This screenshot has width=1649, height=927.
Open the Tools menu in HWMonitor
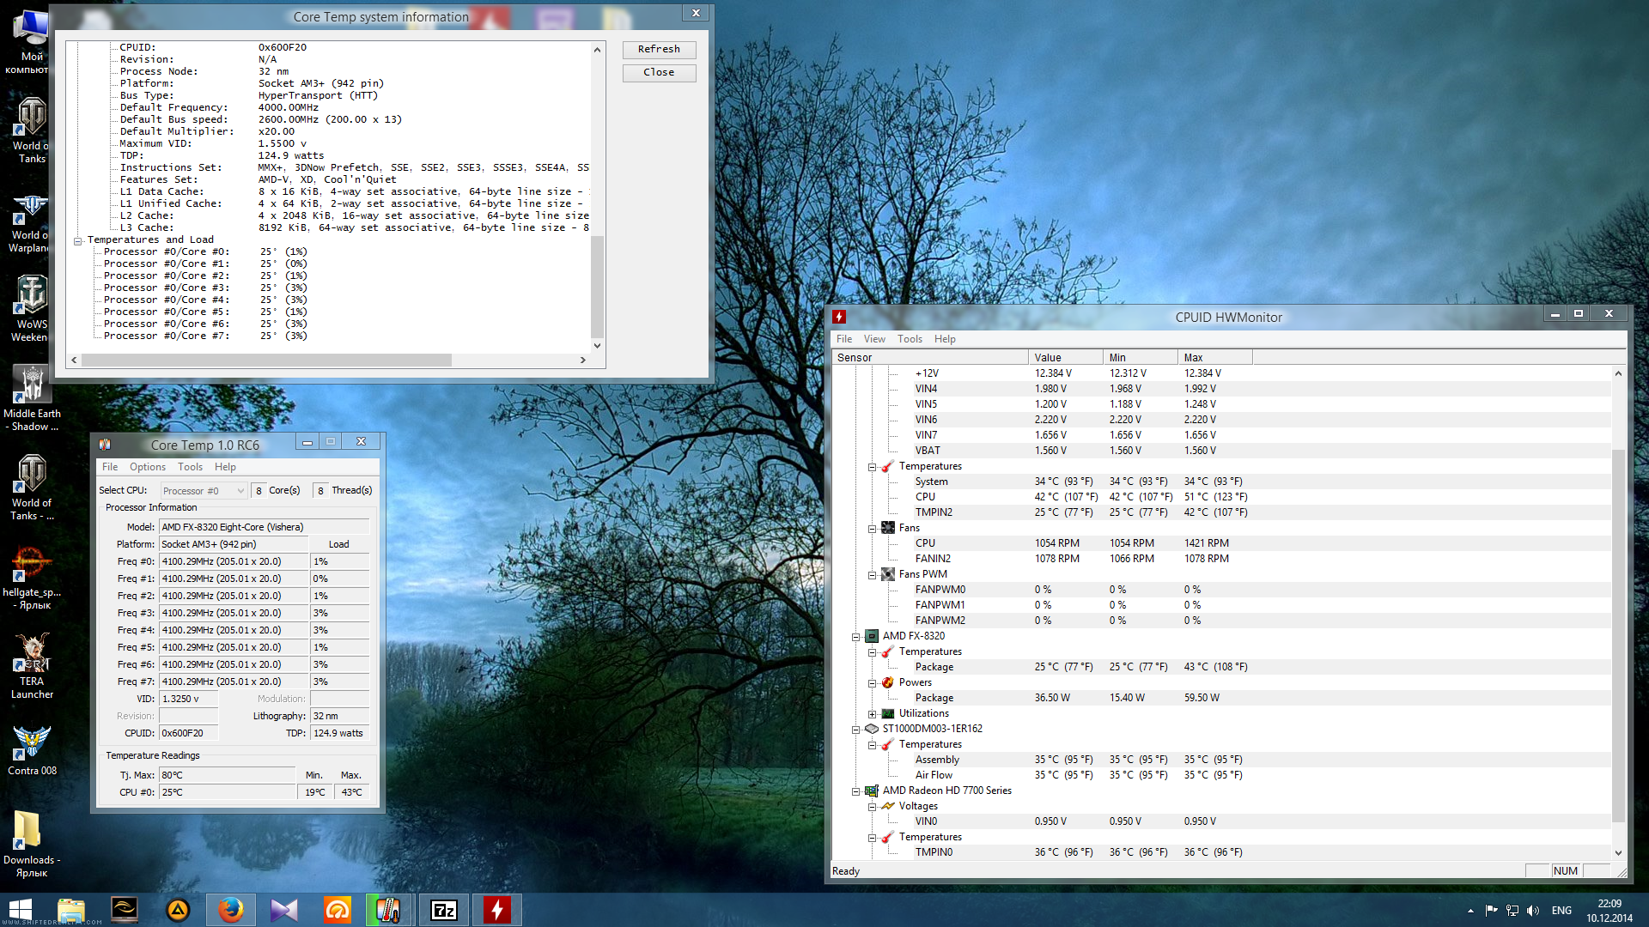click(909, 339)
